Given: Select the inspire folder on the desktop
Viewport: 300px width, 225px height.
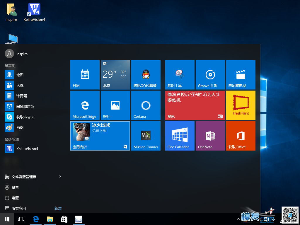Looking at the screenshot, I should [11, 12].
